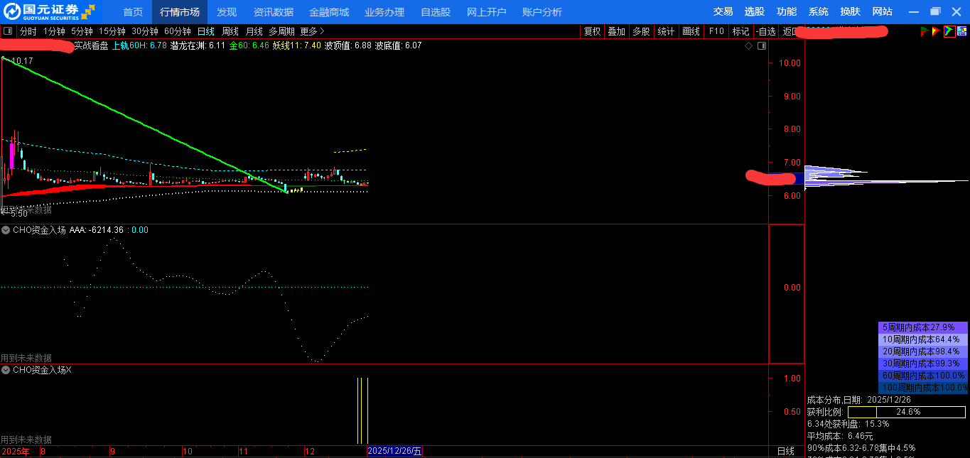Click the 实战看盘 indicator name
The image size is (970, 458).
[x=91, y=45]
